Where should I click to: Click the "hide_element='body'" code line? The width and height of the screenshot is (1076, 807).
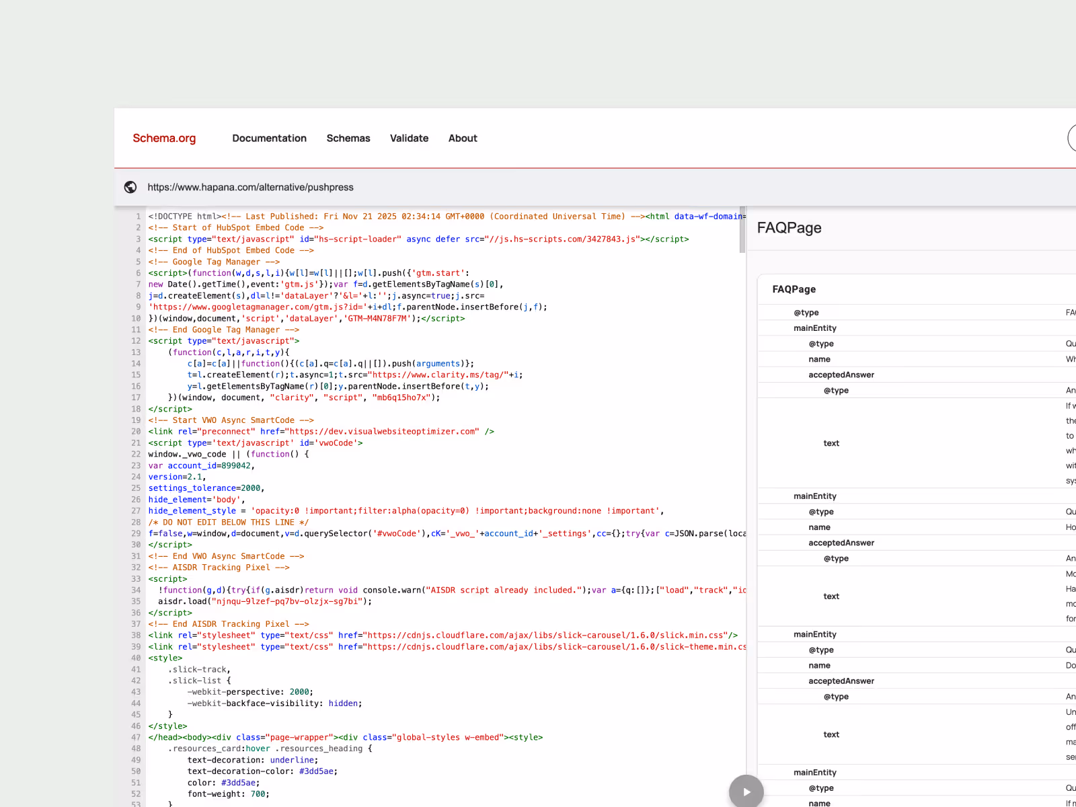197,500
